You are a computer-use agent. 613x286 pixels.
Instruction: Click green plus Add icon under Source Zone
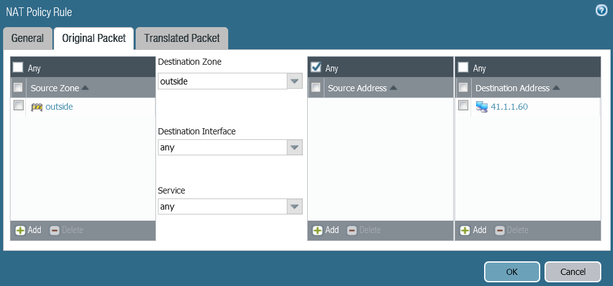tap(20, 230)
